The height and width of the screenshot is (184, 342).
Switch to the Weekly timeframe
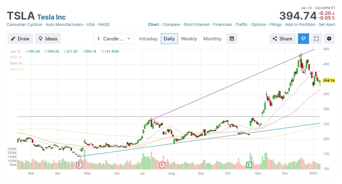point(189,39)
